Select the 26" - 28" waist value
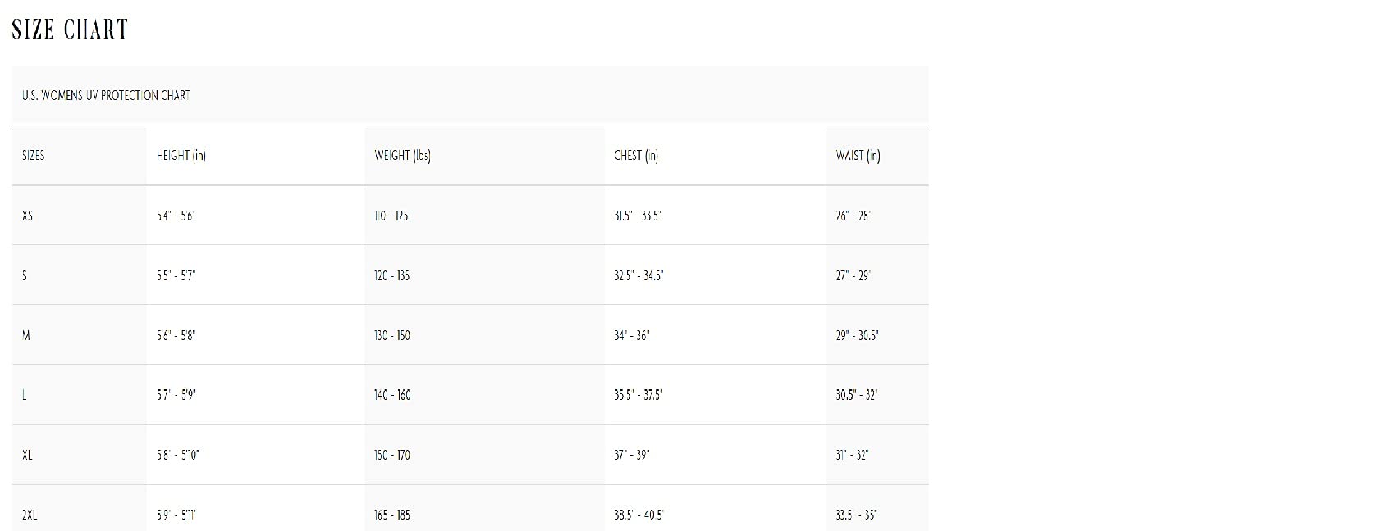The image size is (1382, 531). pyautogui.click(x=853, y=216)
